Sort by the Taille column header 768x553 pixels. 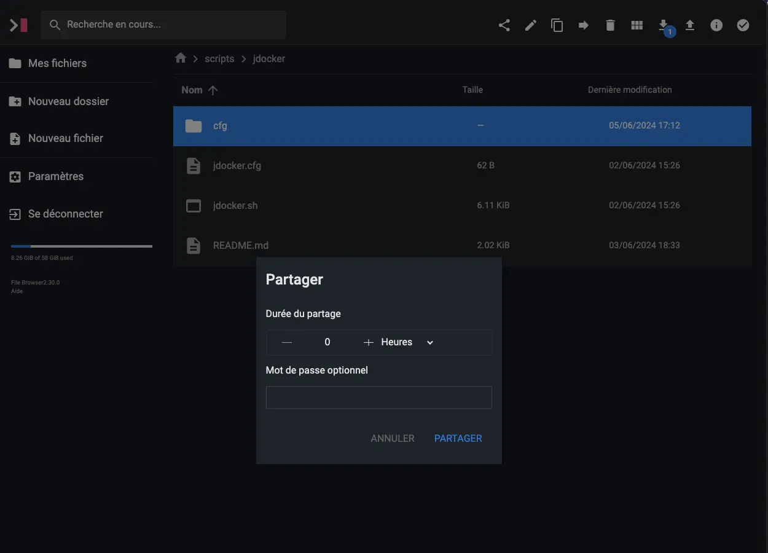472,90
